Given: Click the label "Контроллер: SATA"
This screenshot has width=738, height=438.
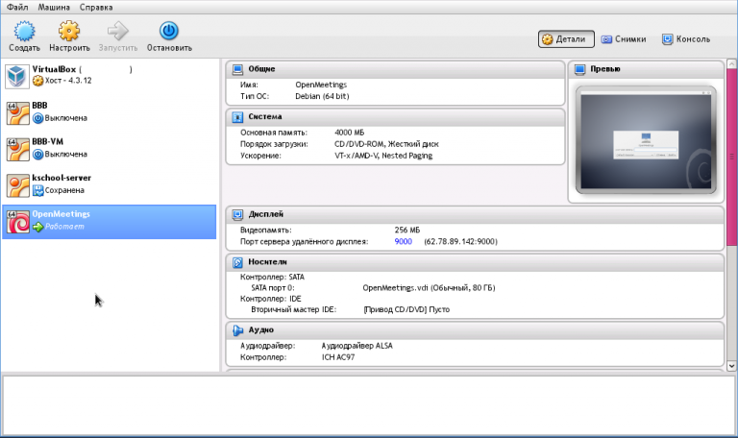Looking at the screenshot, I should pyautogui.click(x=273, y=277).
